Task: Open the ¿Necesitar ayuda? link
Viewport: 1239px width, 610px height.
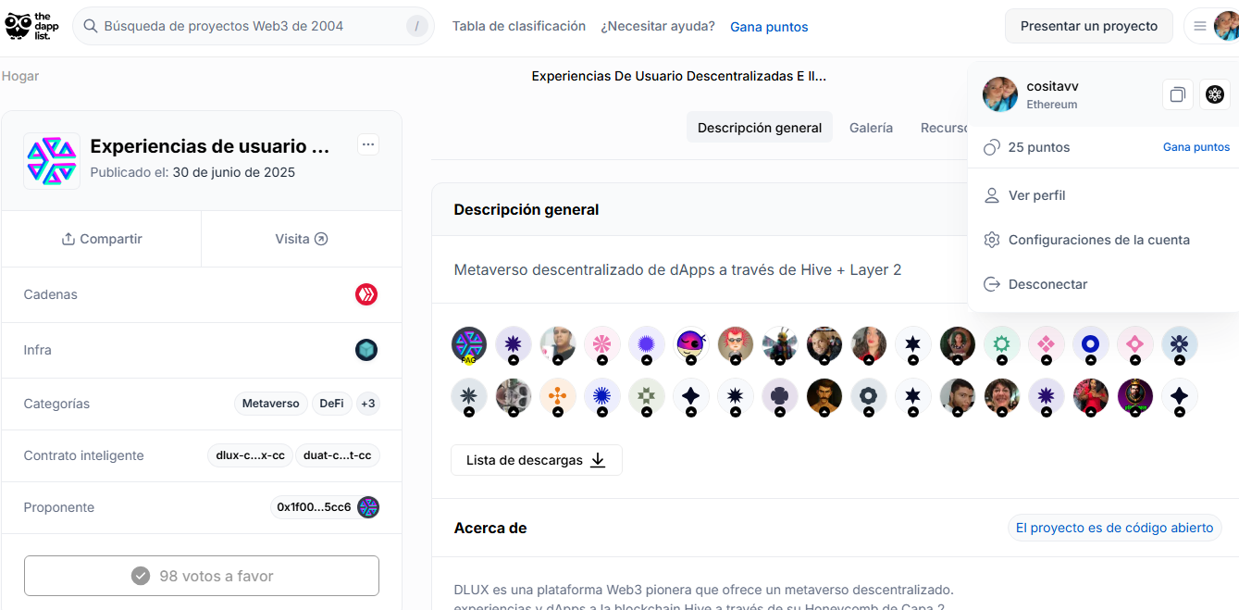Action: 658,26
